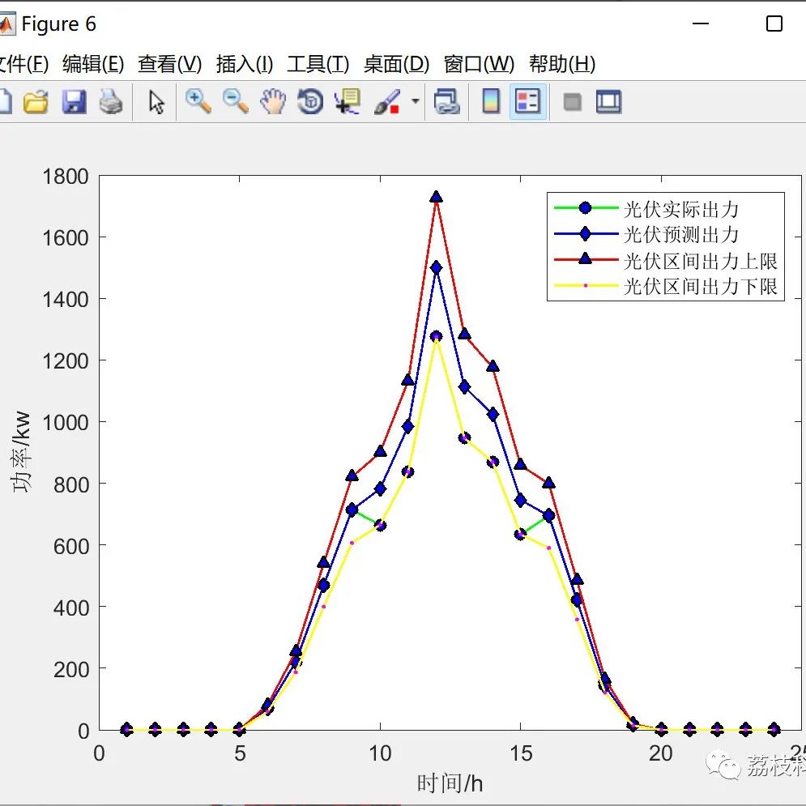
Task: Activate the Zoom In magnifier tool
Action: point(198,101)
